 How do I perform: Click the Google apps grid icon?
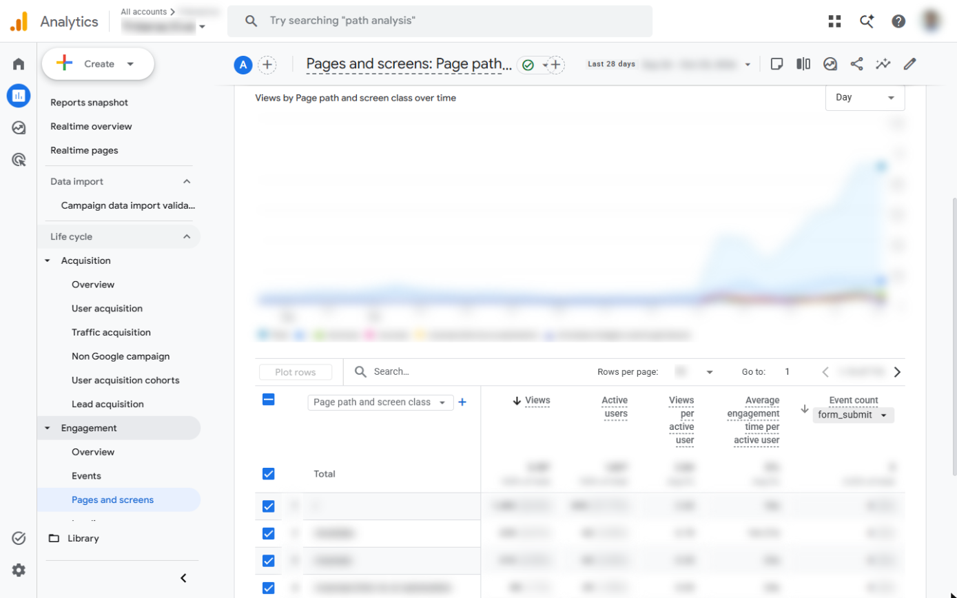835,21
